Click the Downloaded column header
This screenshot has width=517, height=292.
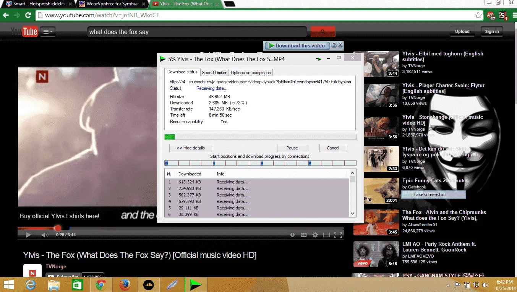tap(190, 174)
